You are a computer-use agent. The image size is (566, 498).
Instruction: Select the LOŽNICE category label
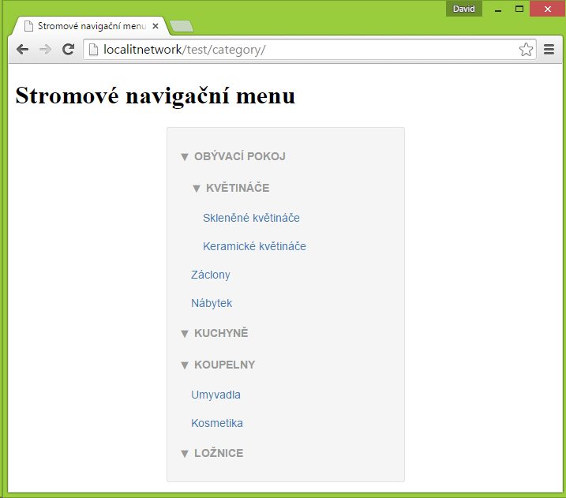(x=219, y=453)
